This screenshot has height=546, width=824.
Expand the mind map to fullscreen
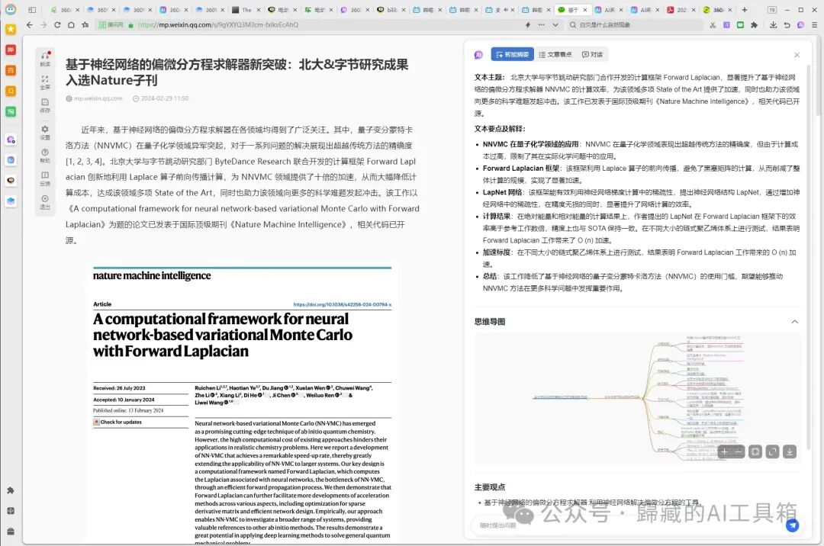pyautogui.click(x=772, y=451)
